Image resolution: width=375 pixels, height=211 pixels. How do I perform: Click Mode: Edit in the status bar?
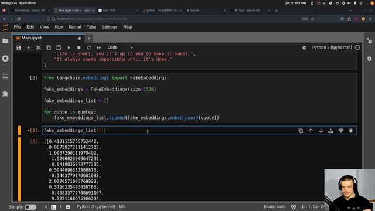coord(274,206)
